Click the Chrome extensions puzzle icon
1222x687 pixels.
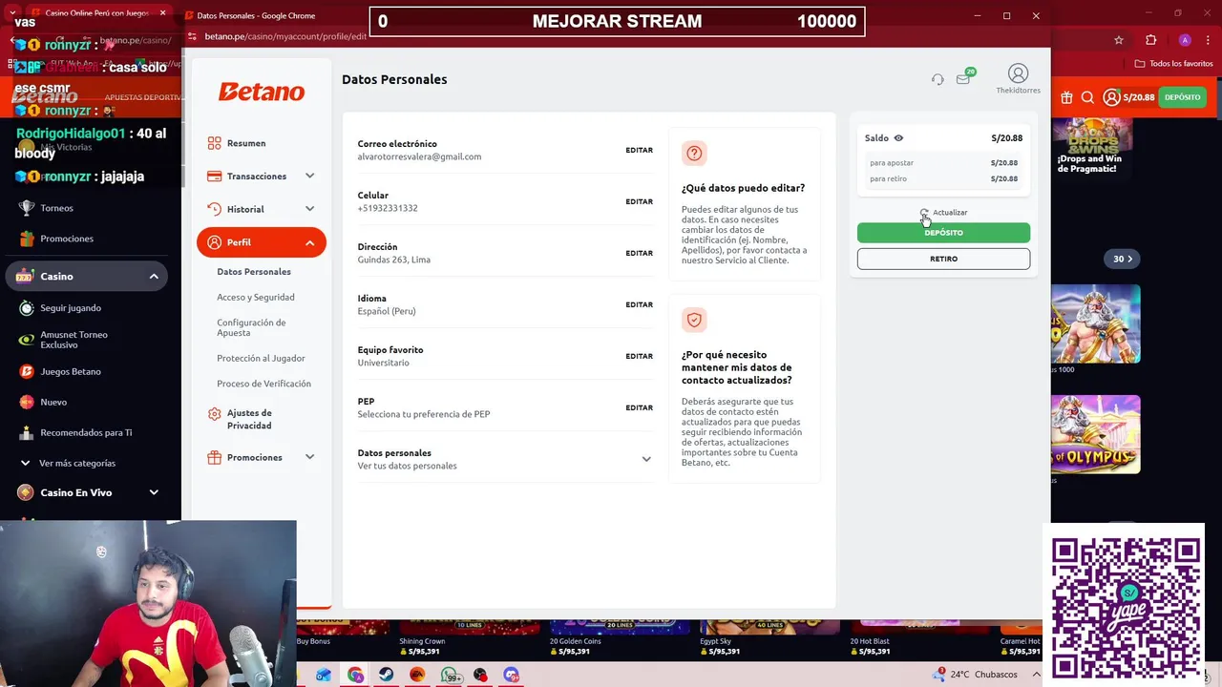1150,40
